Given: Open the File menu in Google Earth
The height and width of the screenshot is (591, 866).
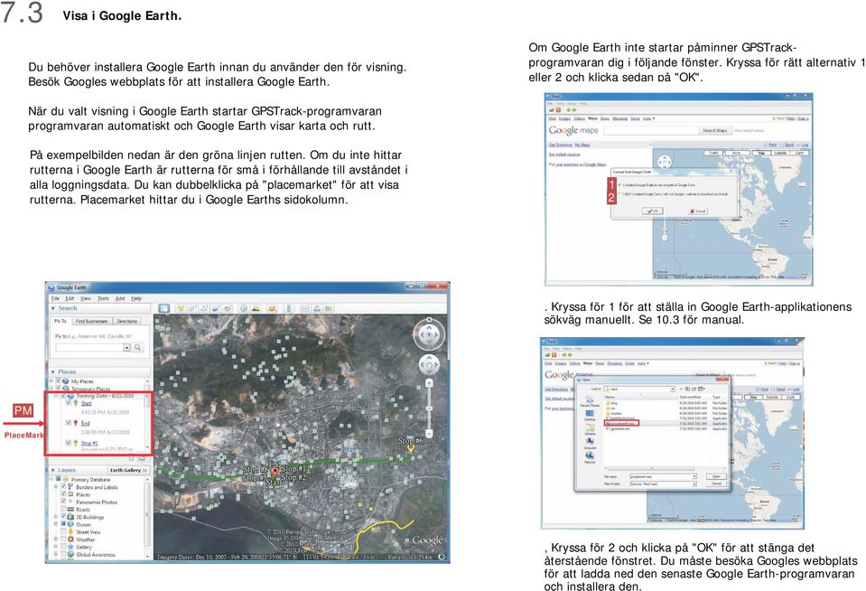Looking at the screenshot, I should tap(55, 298).
